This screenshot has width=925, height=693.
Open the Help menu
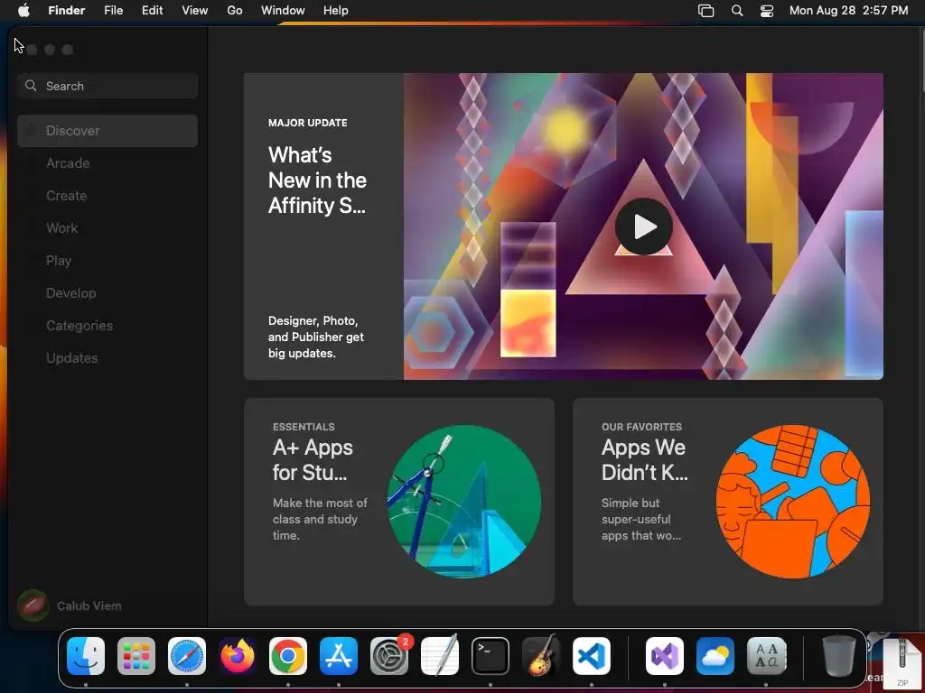tap(336, 11)
